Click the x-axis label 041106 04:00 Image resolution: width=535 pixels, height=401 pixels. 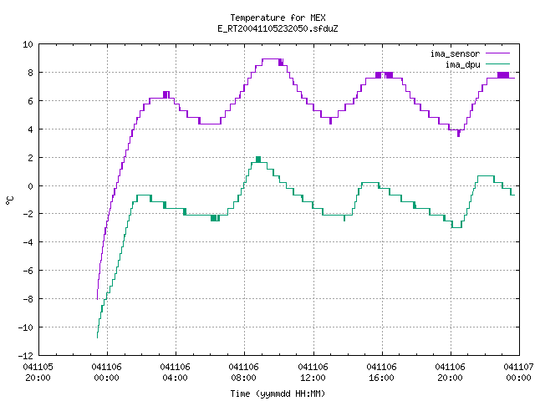tap(175, 373)
